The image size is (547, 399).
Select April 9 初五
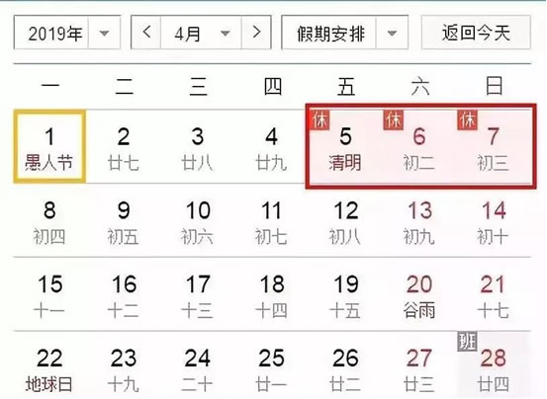coord(124,222)
